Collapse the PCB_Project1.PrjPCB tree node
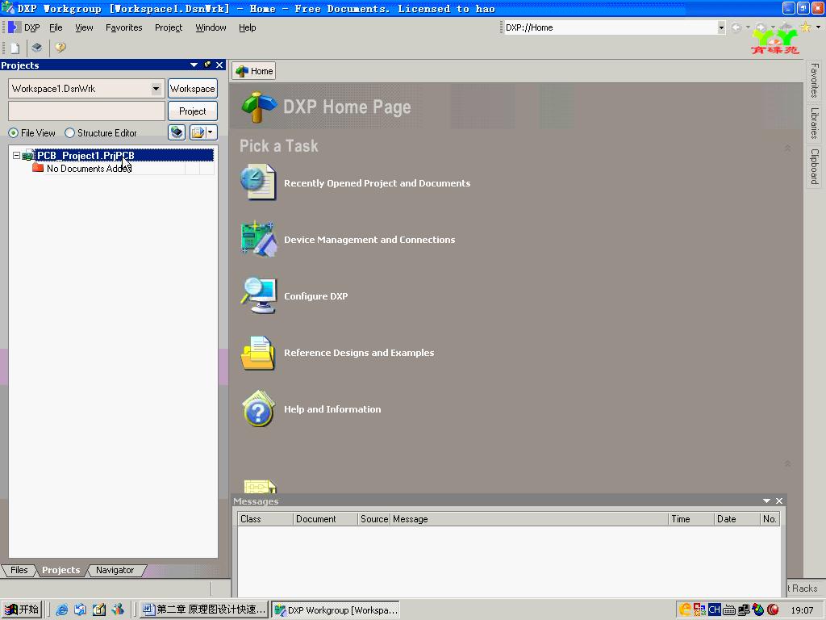This screenshot has width=826, height=620. (16, 156)
